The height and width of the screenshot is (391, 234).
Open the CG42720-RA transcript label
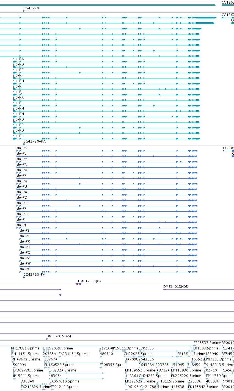click(34, 141)
